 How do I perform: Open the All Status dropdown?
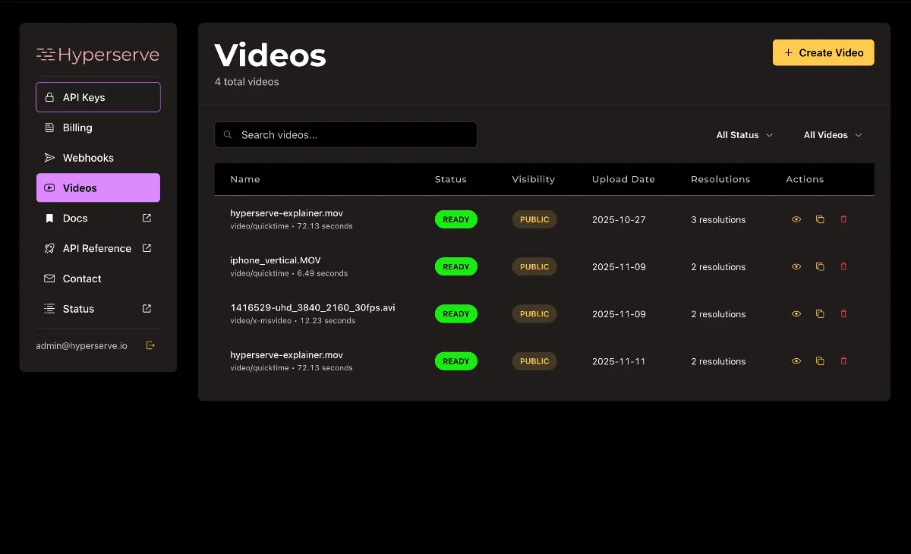tap(744, 134)
